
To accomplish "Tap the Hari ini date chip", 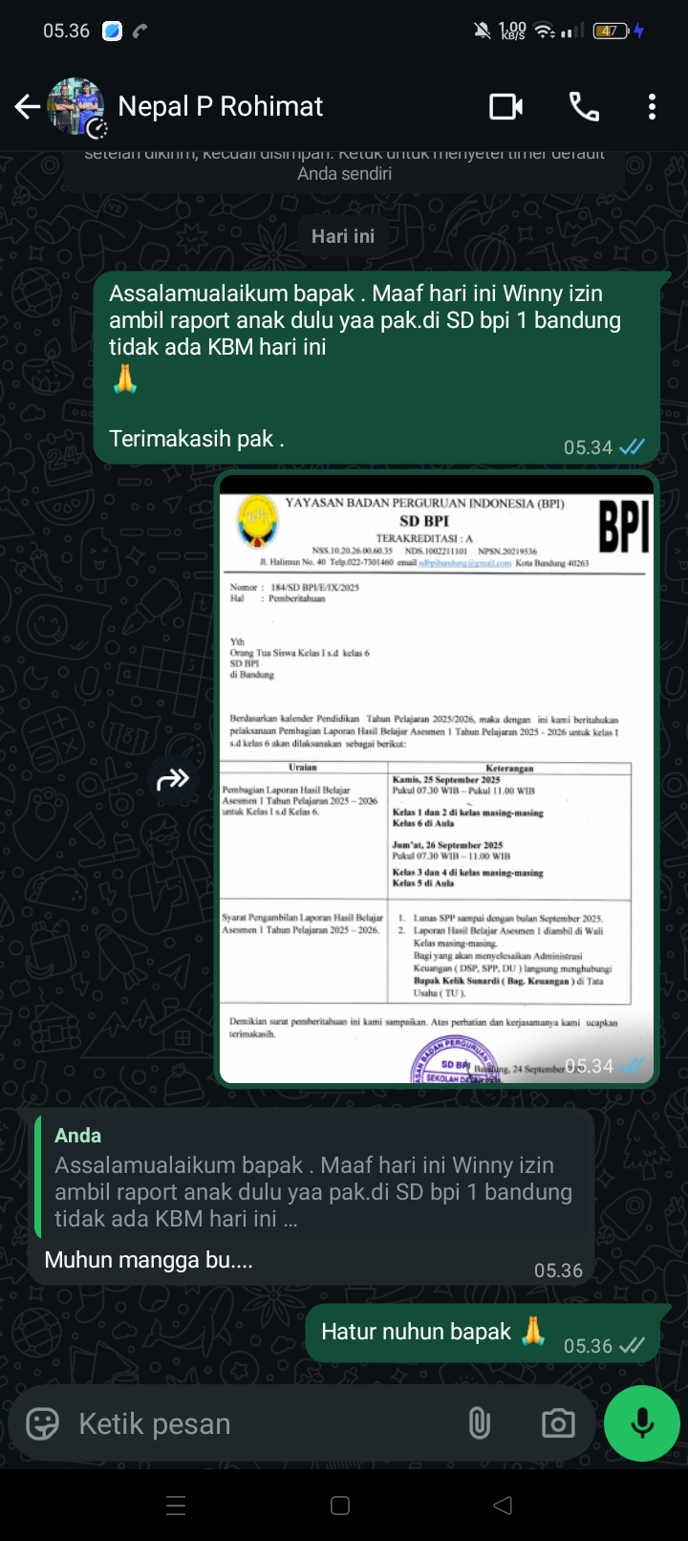I will [343, 236].
